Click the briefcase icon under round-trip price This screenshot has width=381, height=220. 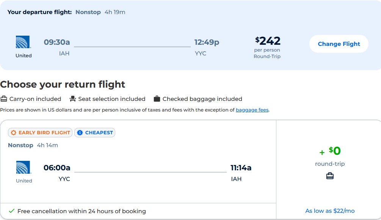[x=330, y=176]
